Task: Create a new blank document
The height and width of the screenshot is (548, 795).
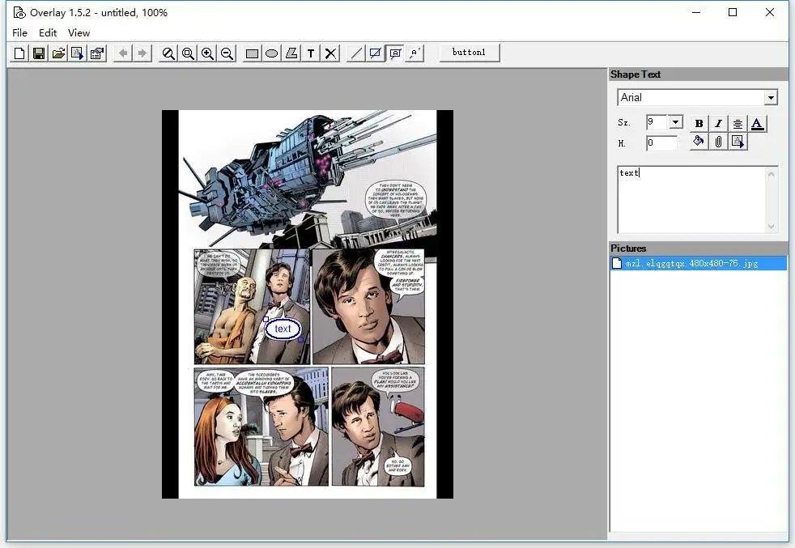Action: (x=19, y=53)
